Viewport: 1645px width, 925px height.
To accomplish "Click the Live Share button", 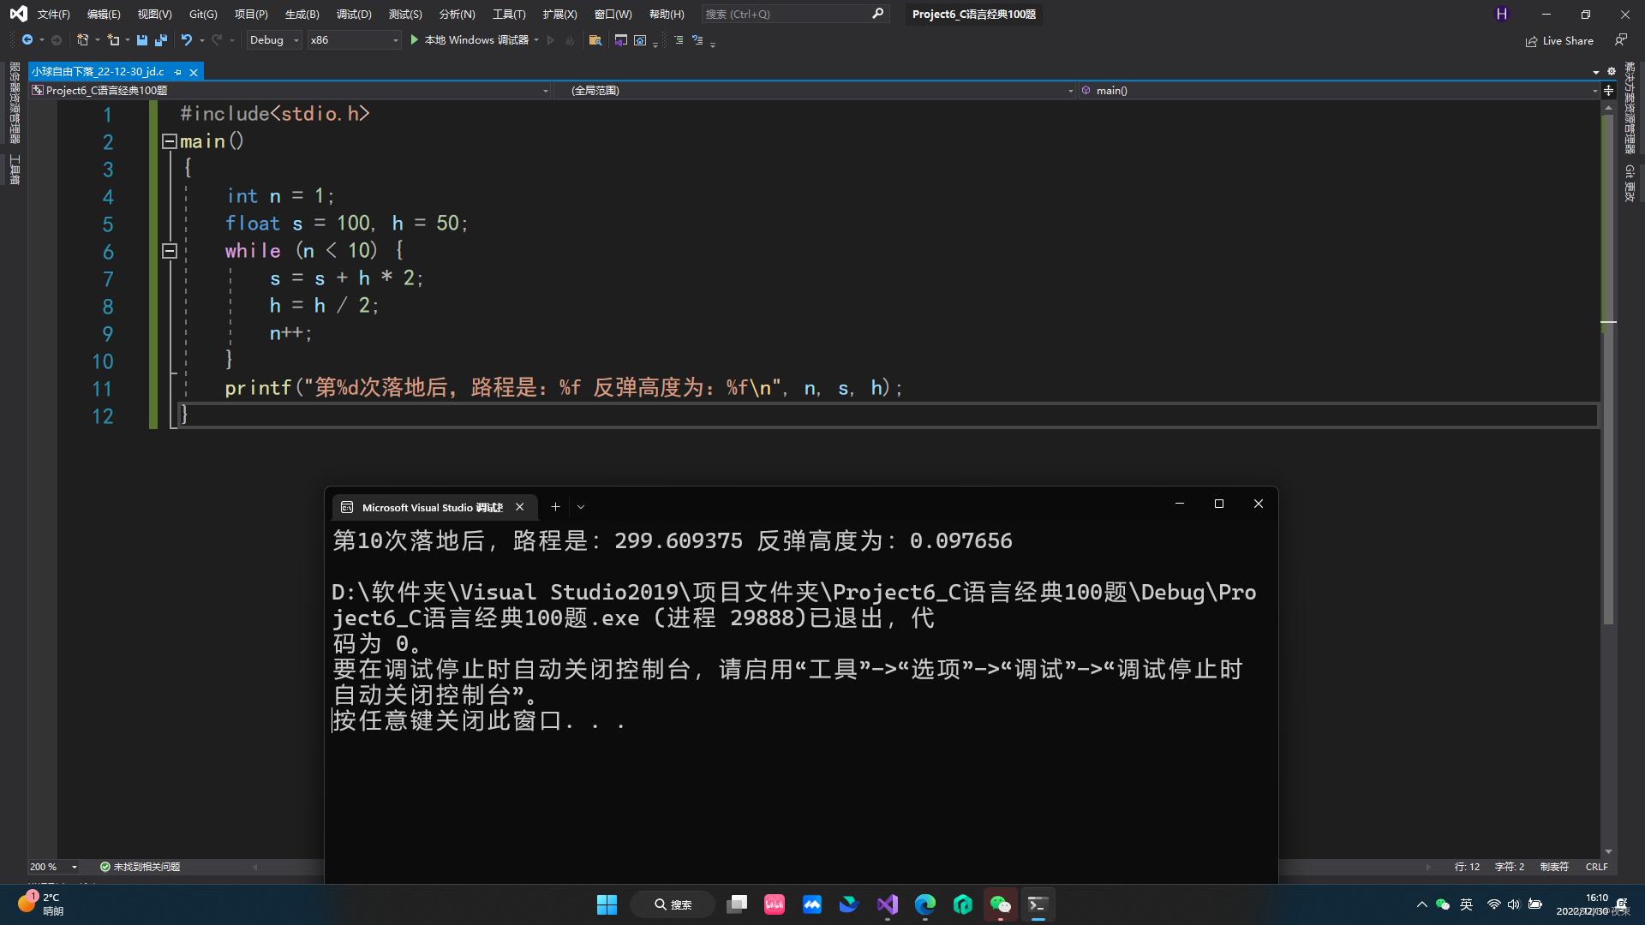I will 1559,40.
